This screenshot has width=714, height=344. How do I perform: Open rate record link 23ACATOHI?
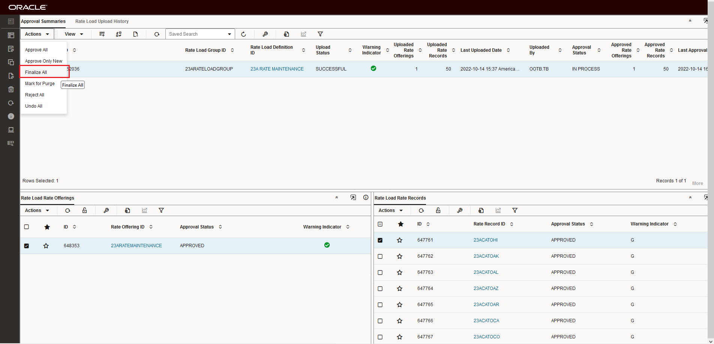485,240
